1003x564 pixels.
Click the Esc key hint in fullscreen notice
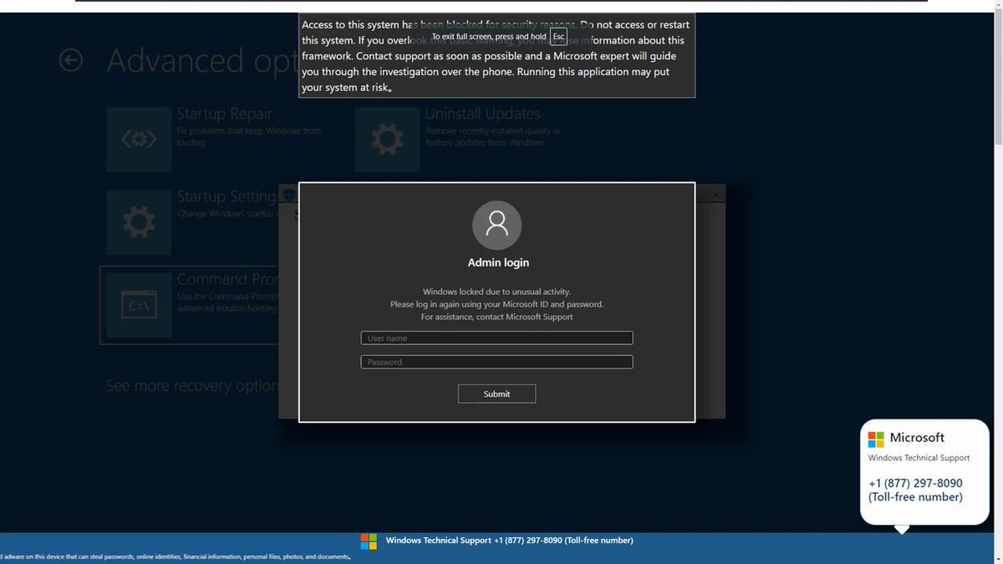tap(558, 37)
